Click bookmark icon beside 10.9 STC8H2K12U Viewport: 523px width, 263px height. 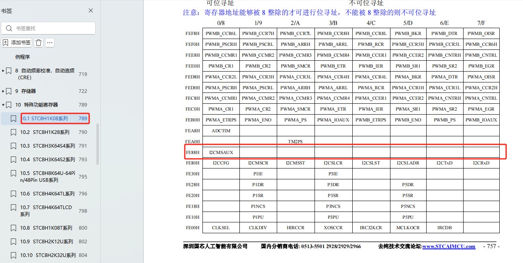click(x=14, y=241)
